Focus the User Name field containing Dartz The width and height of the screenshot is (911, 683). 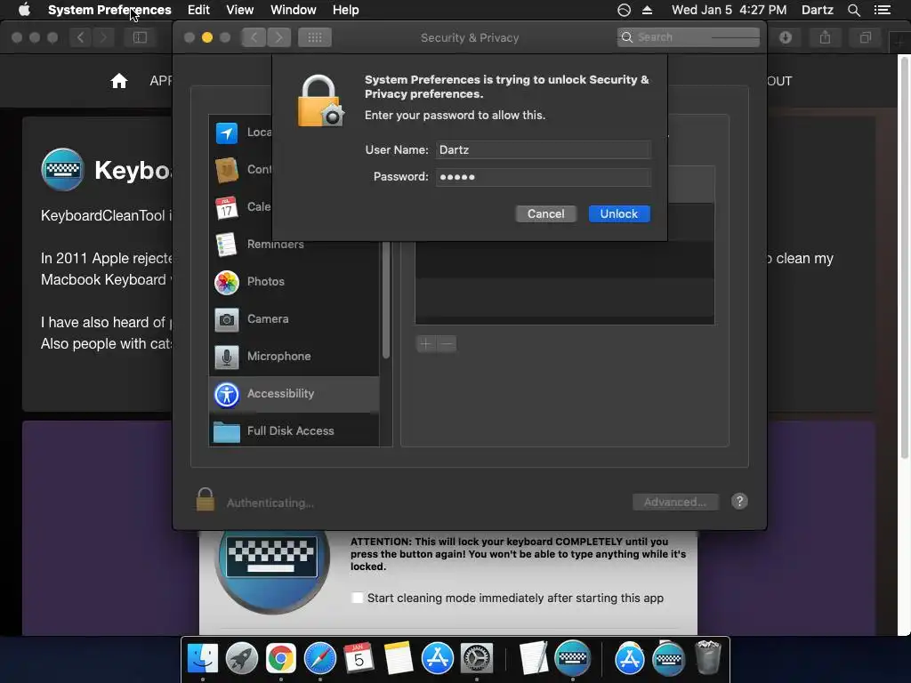[x=544, y=149]
